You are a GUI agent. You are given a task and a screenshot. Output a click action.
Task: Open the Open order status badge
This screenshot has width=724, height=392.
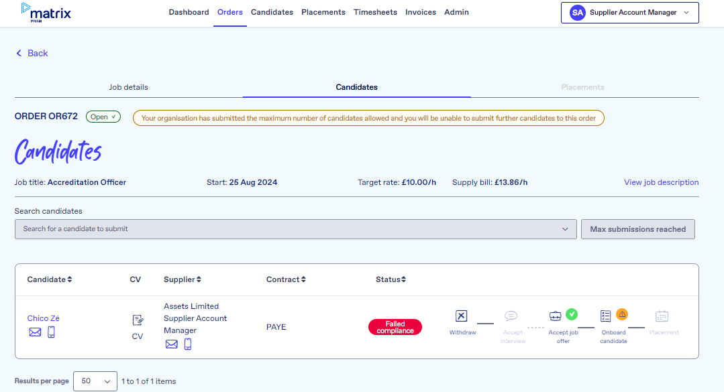tap(103, 117)
